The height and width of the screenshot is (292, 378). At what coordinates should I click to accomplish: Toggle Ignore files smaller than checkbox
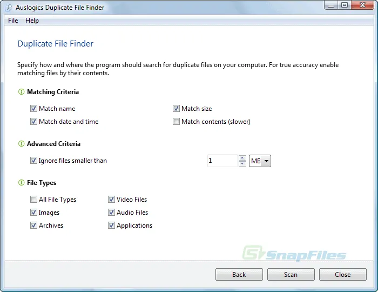[x=33, y=160]
